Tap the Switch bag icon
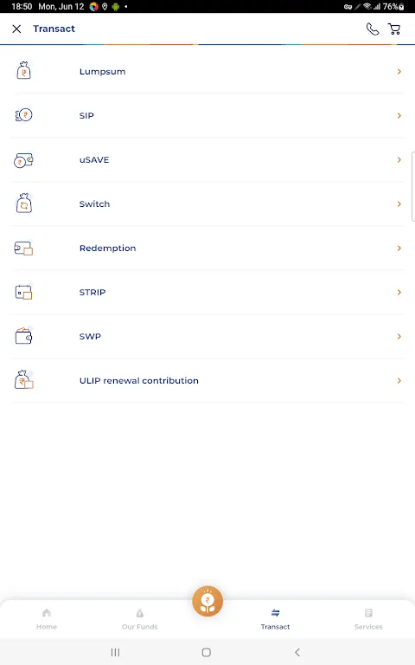 click(x=23, y=203)
